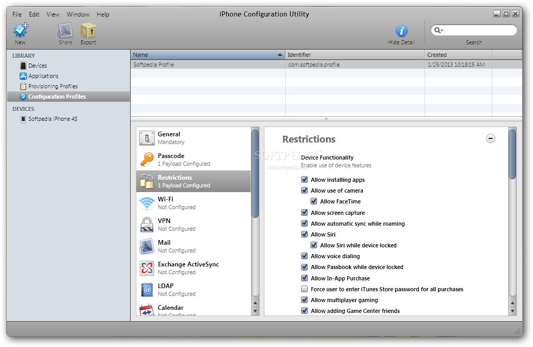This screenshot has height=347, width=533.
Task: Open the Exchange ActiveSync payload icon
Action: click(147, 268)
